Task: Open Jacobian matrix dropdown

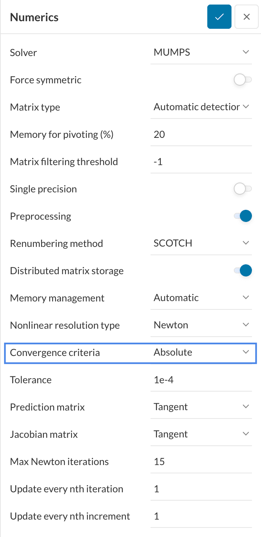Action: 201,434
